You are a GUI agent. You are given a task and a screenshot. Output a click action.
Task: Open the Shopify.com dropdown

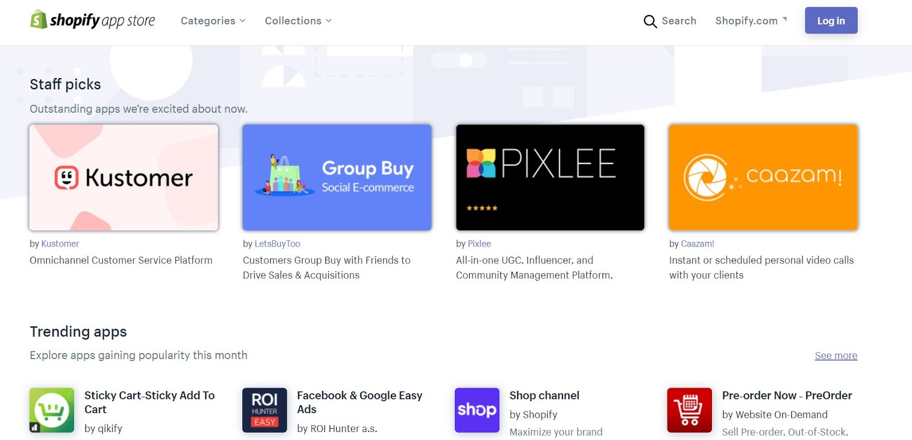click(751, 21)
